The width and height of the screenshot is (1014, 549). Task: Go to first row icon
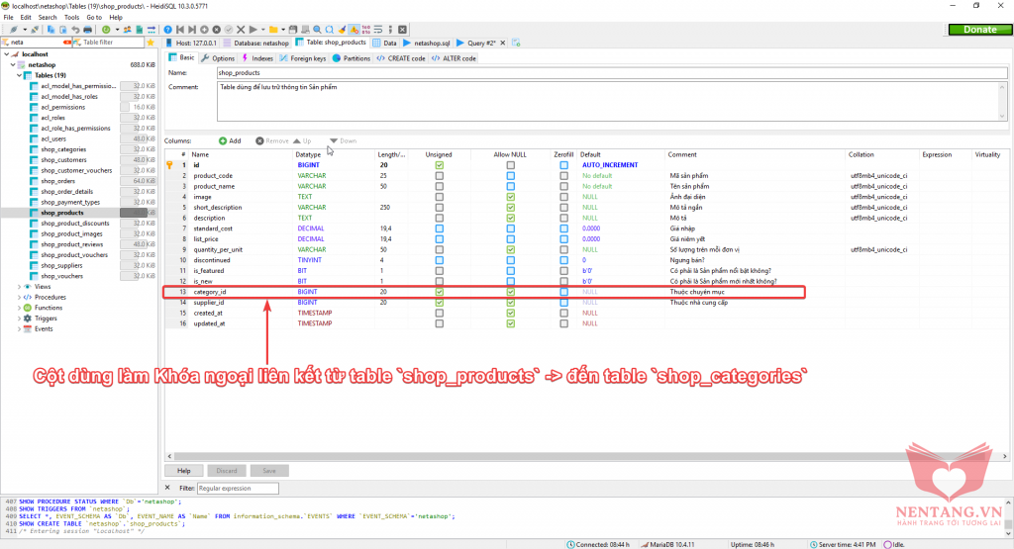tap(180, 29)
